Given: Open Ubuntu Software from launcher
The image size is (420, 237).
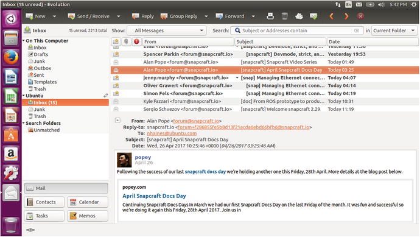Looking at the screenshot, I should (x=11, y=135).
